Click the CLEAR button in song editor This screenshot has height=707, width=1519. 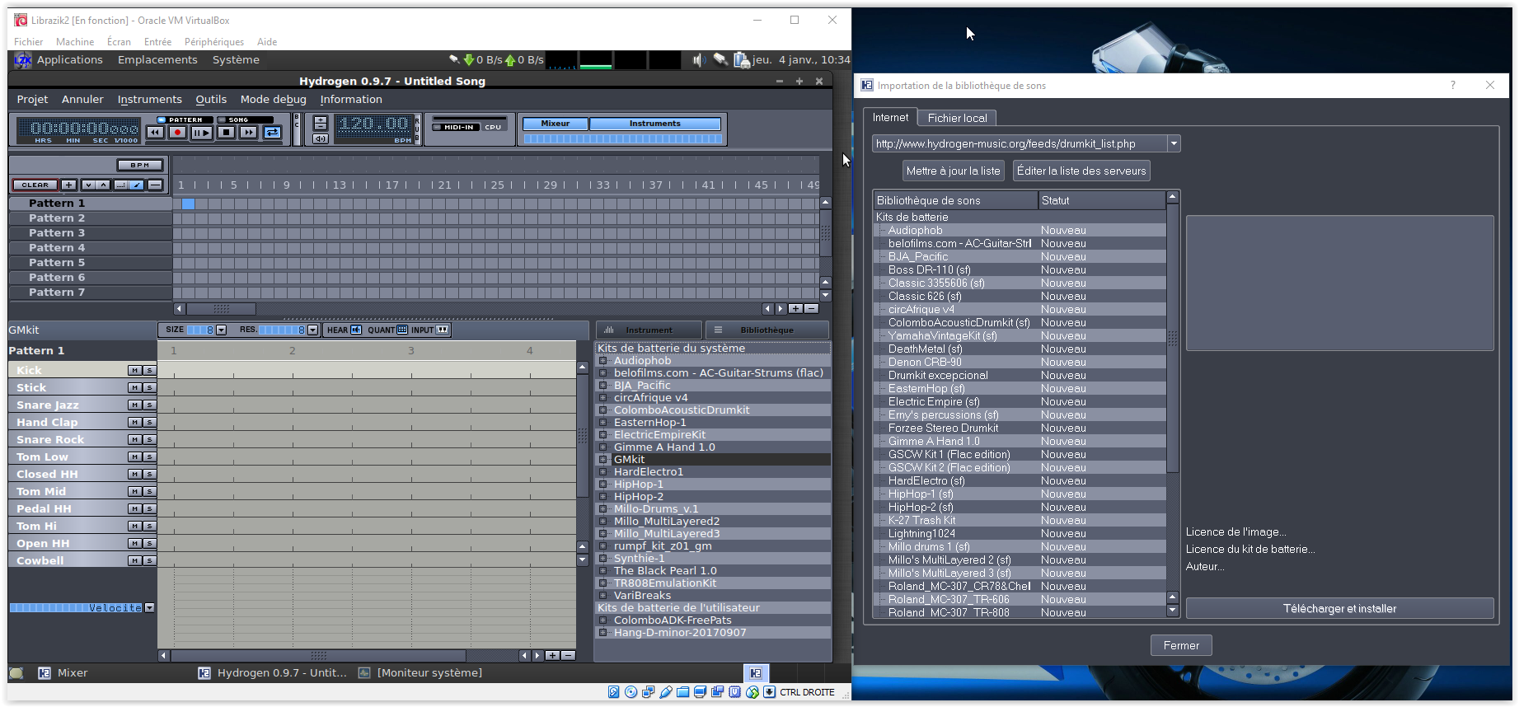pos(35,185)
